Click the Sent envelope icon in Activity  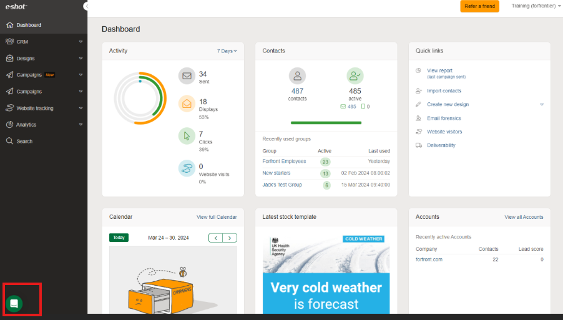point(187,76)
